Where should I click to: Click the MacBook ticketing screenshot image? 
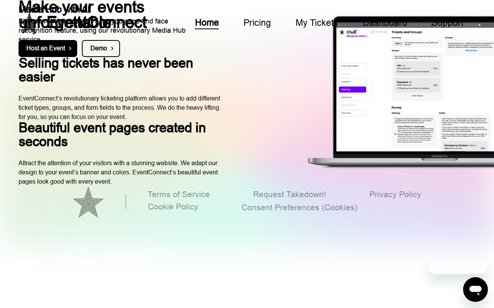[401, 92]
